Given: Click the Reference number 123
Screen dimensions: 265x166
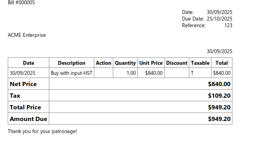Looking at the screenshot, I should [228, 25].
